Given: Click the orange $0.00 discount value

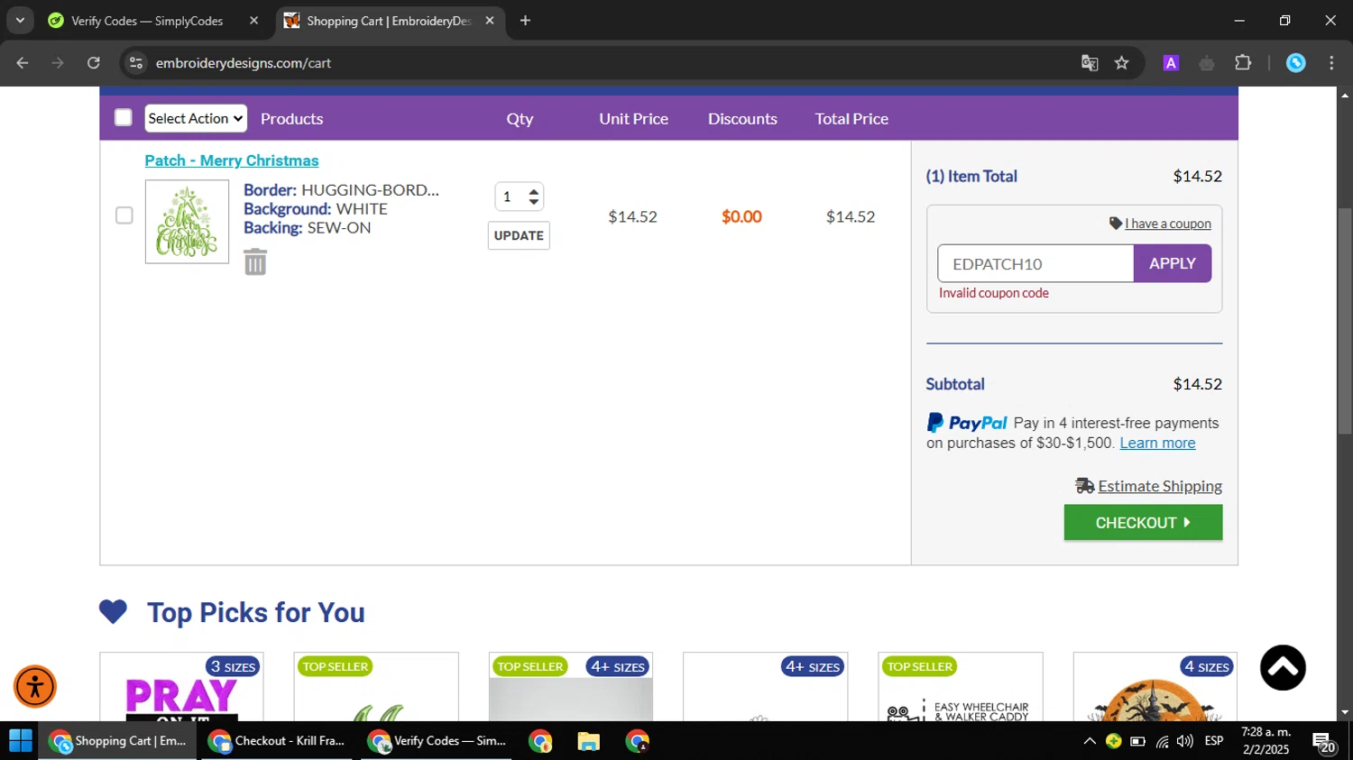Looking at the screenshot, I should [741, 216].
